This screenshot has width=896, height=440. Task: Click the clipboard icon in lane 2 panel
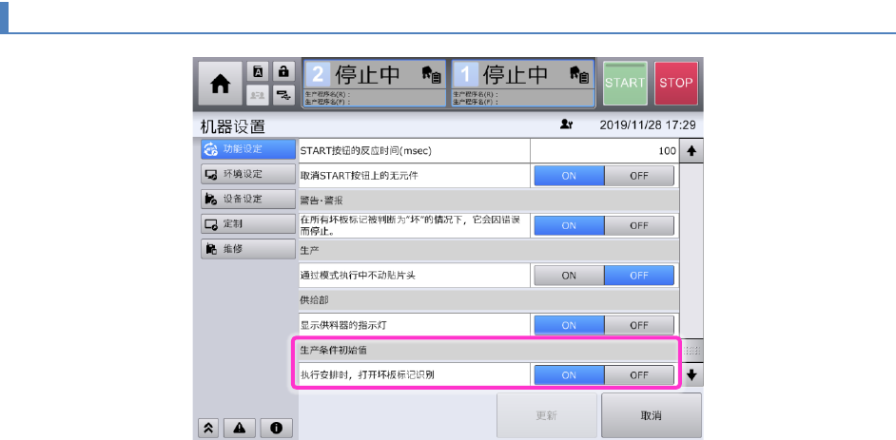pyautogui.click(x=432, y=74)
